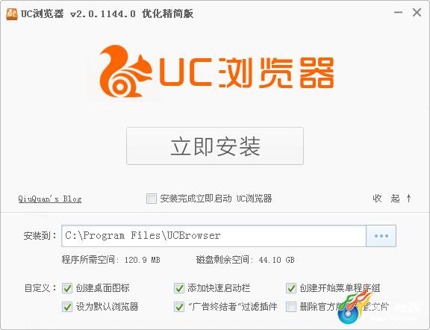Image resolution: width=430 pixels, height=330 pixels.
Task: Start installation with 立即安装 button
Action: (x=215, y=146)
